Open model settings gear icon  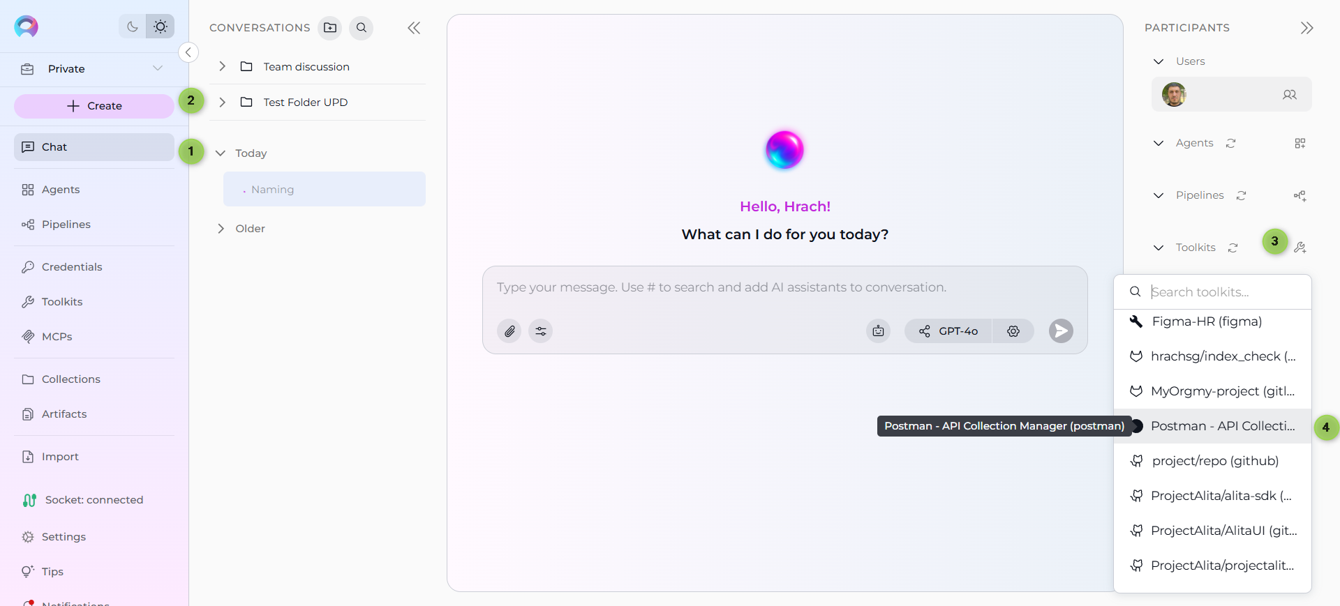1013,331
